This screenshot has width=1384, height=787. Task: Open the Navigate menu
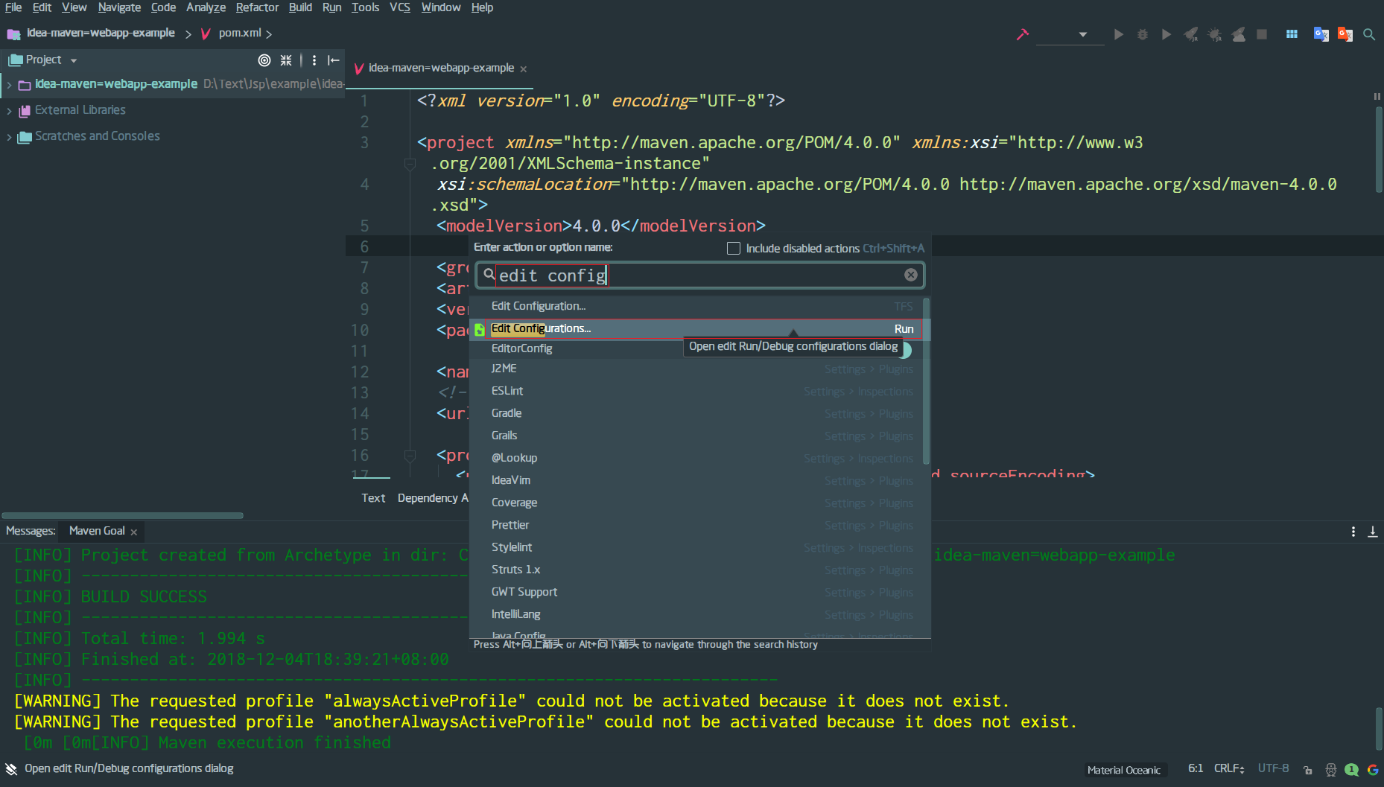[x=119, y=7]
